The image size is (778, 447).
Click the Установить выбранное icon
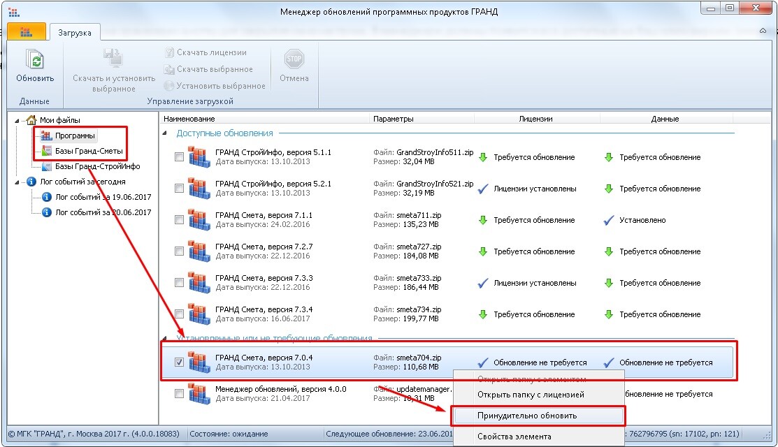click(170, 86)
